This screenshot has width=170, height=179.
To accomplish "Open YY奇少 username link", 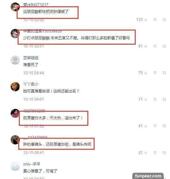I will [x=31, y=84].
